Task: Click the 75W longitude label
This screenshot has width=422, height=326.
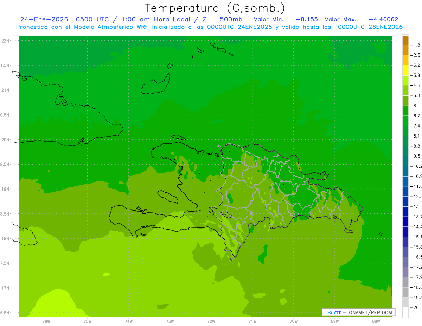Action: 87,322
